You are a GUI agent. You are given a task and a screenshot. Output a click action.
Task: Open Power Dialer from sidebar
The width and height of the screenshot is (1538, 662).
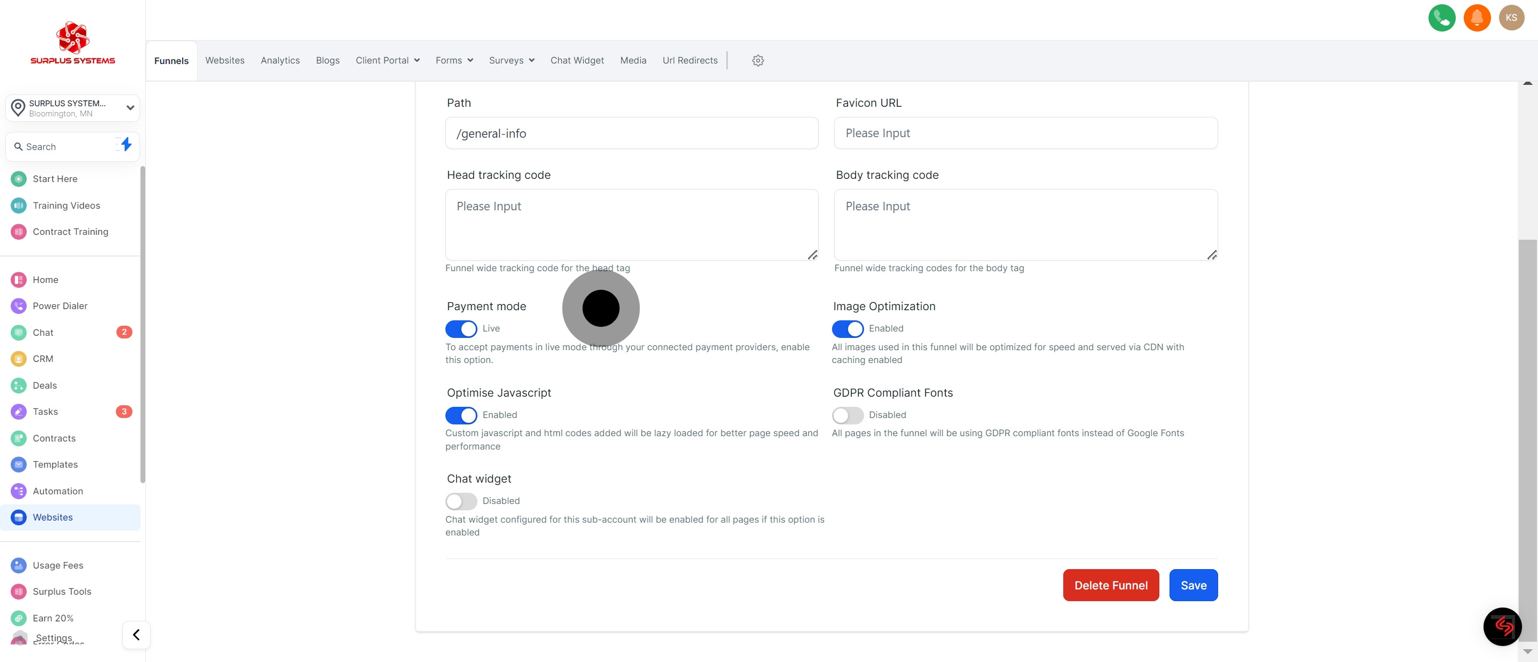(60, 305)
